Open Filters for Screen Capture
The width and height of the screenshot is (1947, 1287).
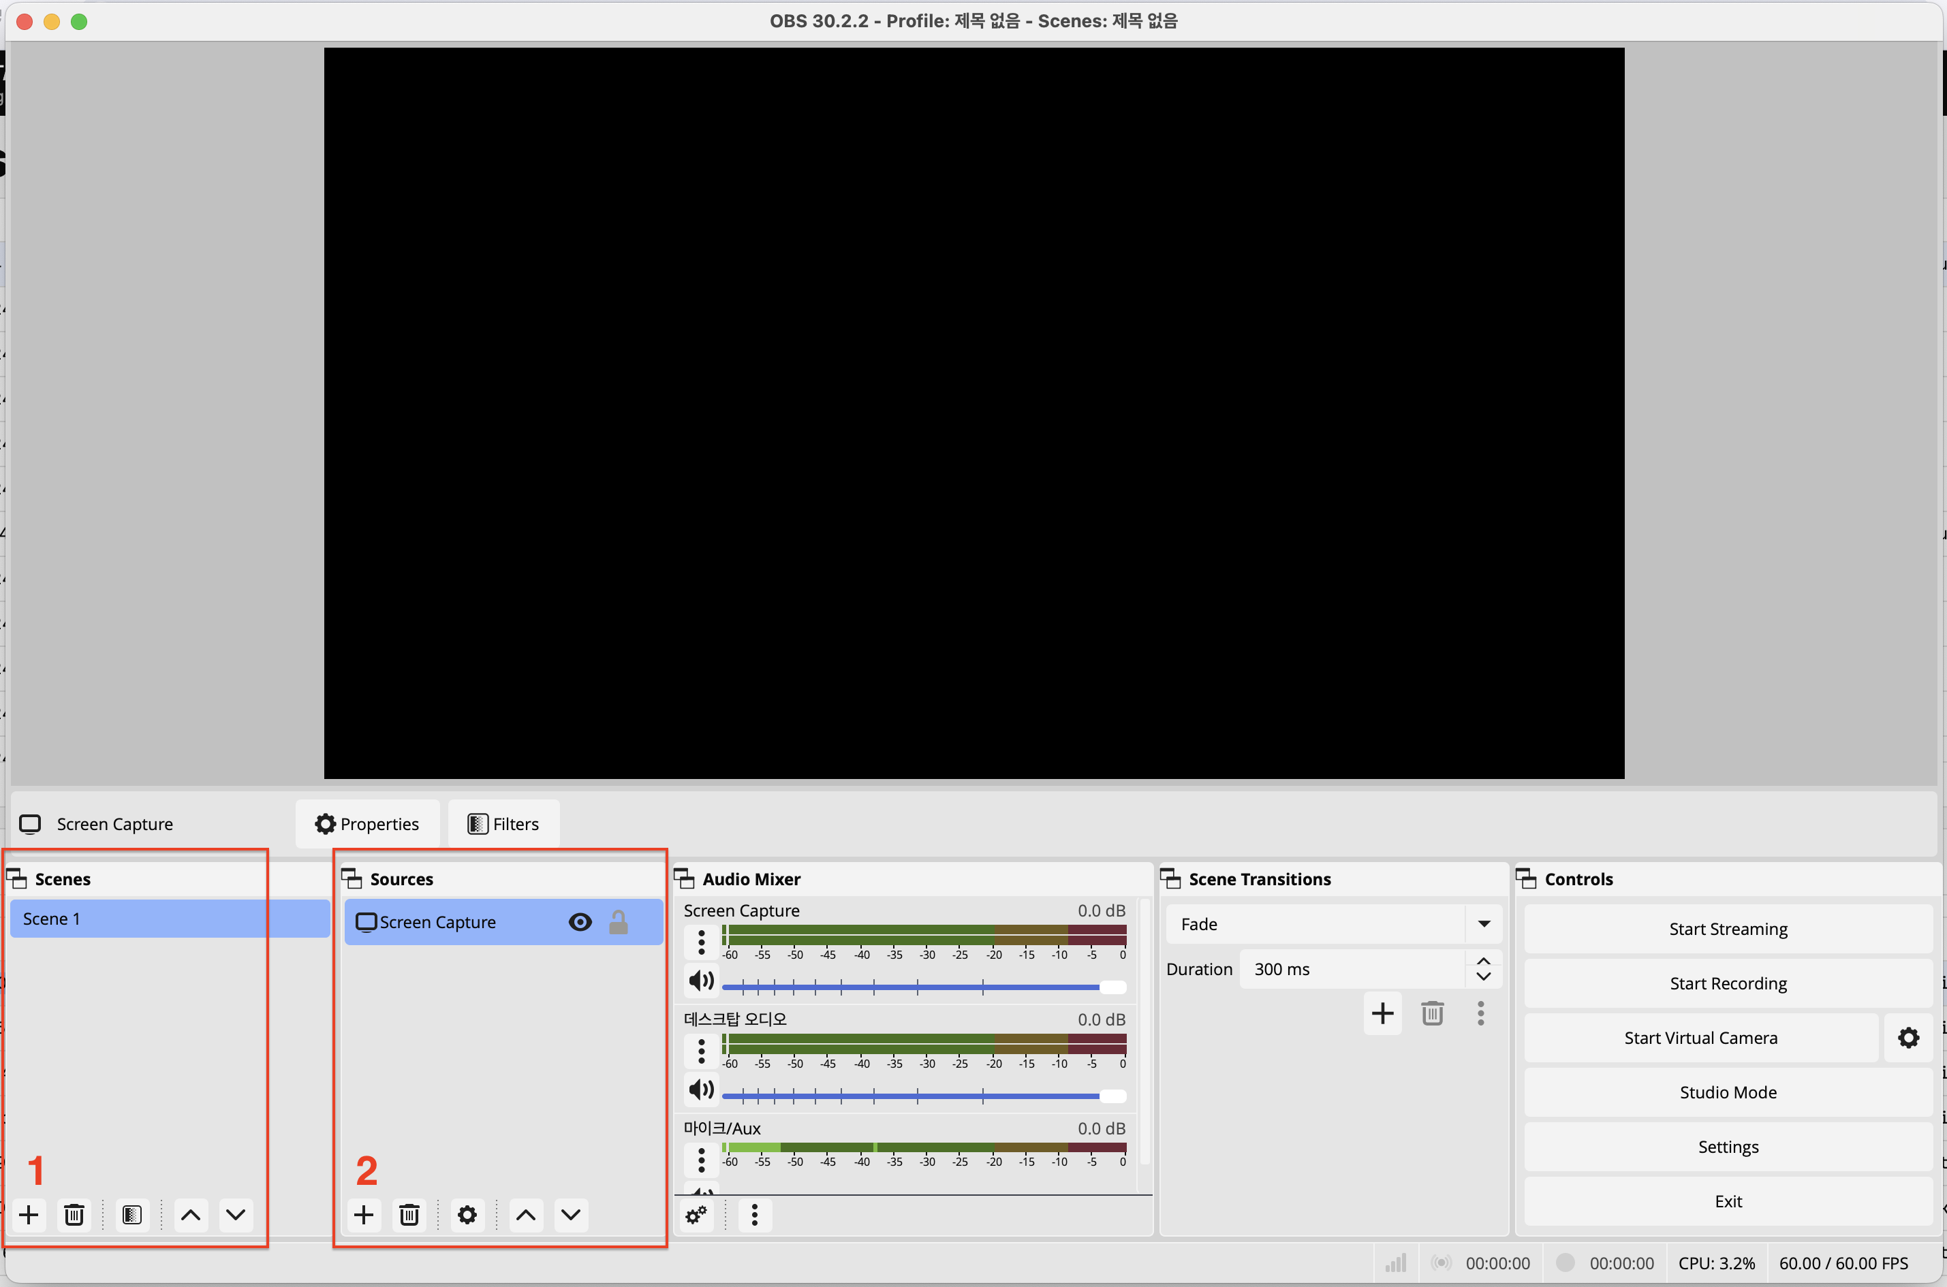click(x=503, y=823)
